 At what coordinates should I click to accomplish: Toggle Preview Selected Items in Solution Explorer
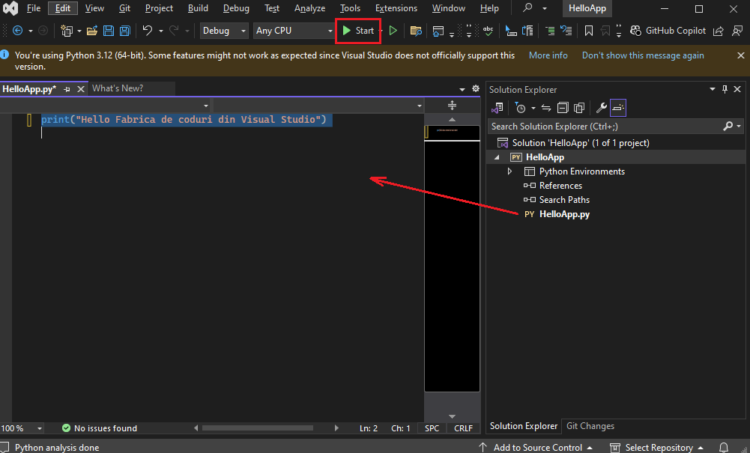(618, 108)
